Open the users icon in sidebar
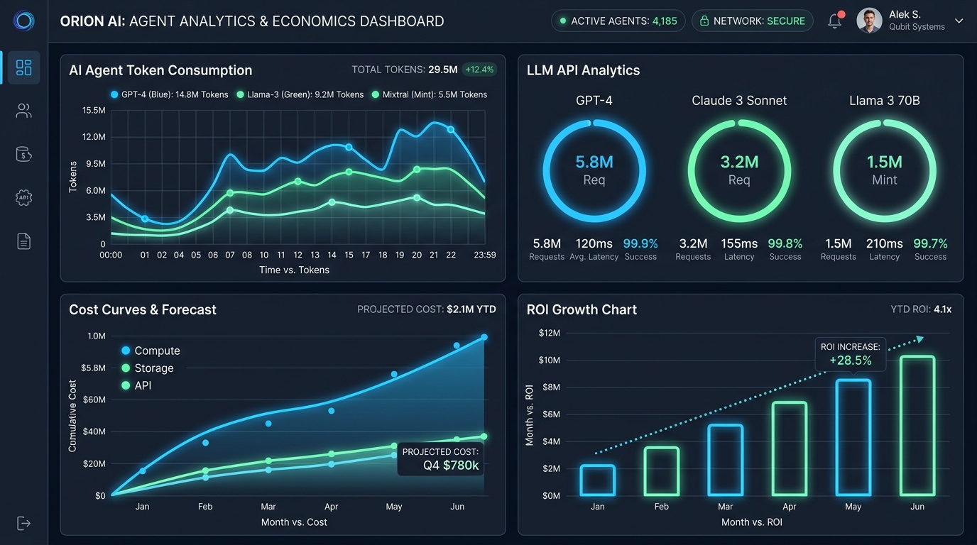 click(24, 111)
